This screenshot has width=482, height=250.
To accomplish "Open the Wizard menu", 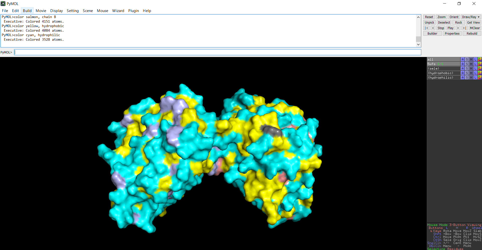I will tap(118, 11).
